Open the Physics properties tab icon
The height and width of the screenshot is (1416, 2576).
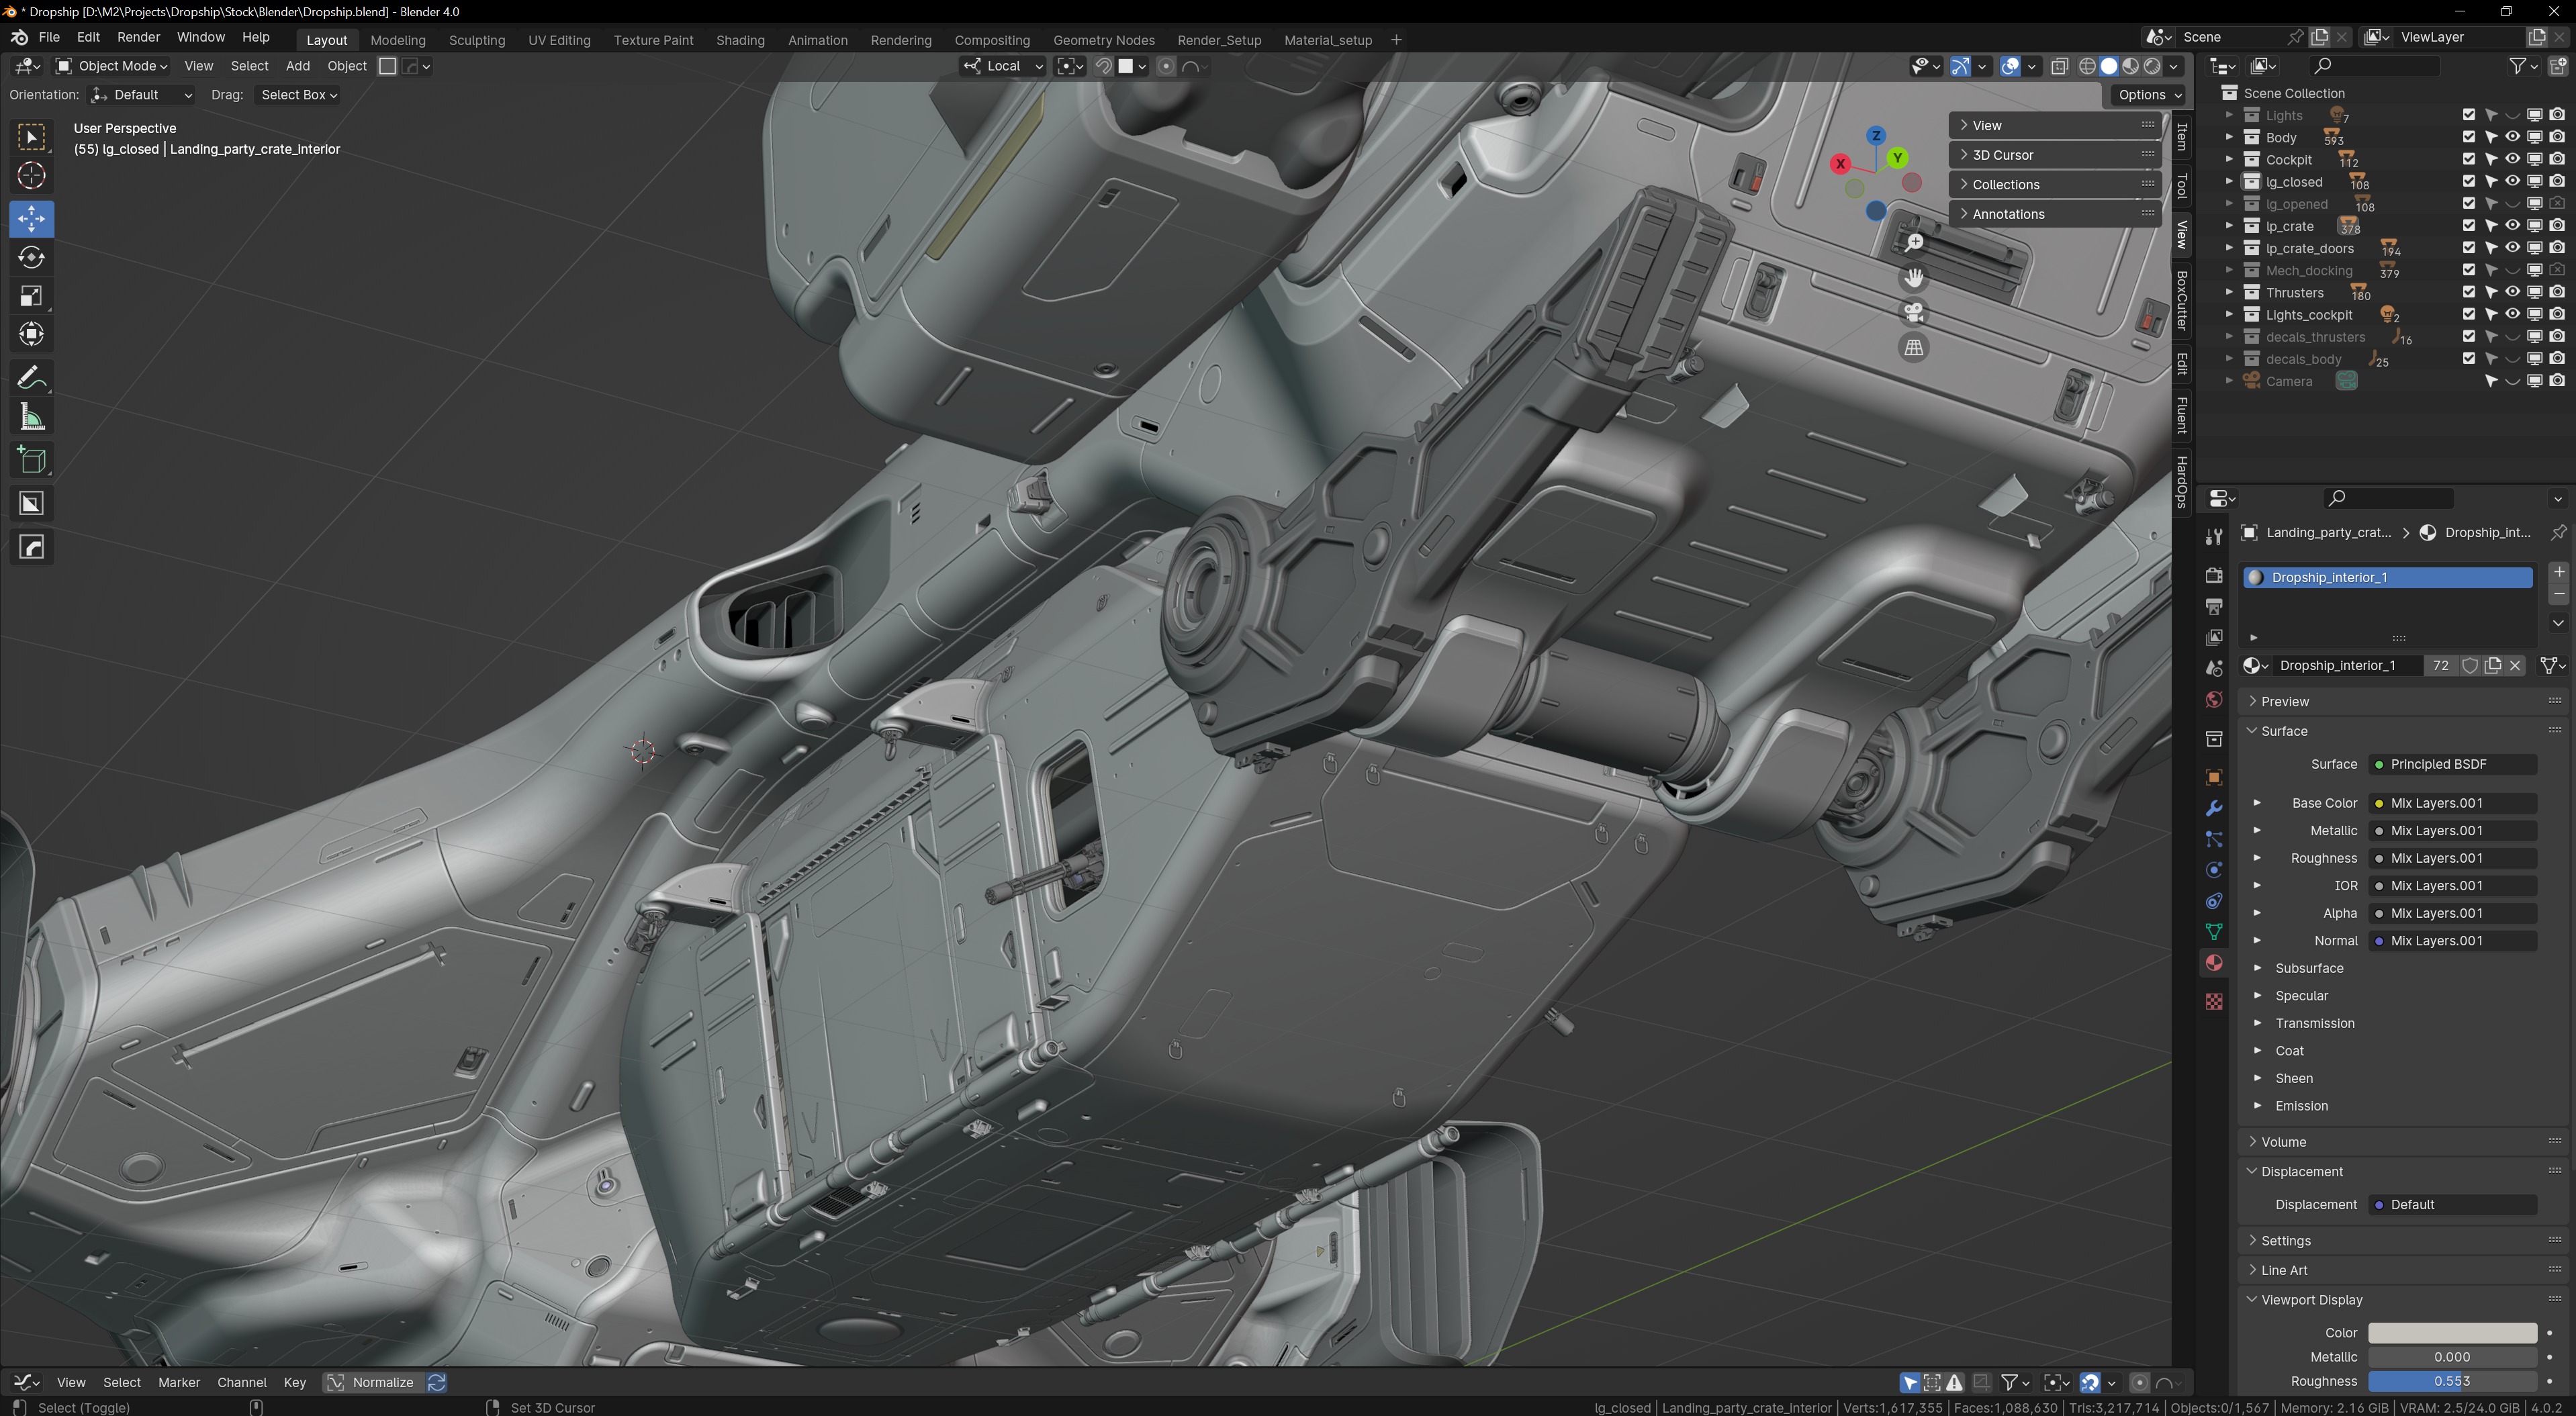(x=2214, y=870)
